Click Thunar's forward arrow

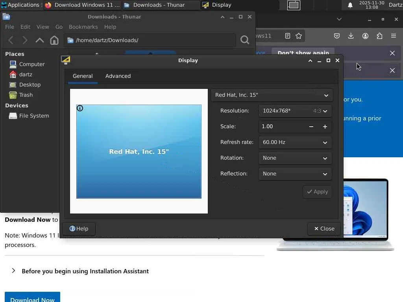pos(25,40)
